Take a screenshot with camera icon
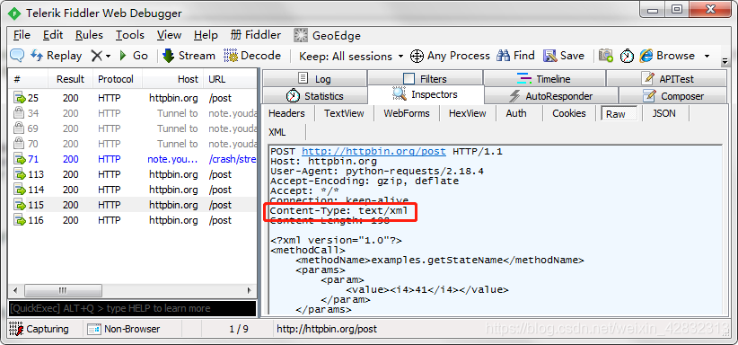The height and width of the screenshot is (345, 738). coord(606,56)
